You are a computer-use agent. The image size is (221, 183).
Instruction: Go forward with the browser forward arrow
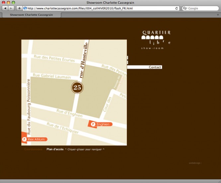(11, 8)
